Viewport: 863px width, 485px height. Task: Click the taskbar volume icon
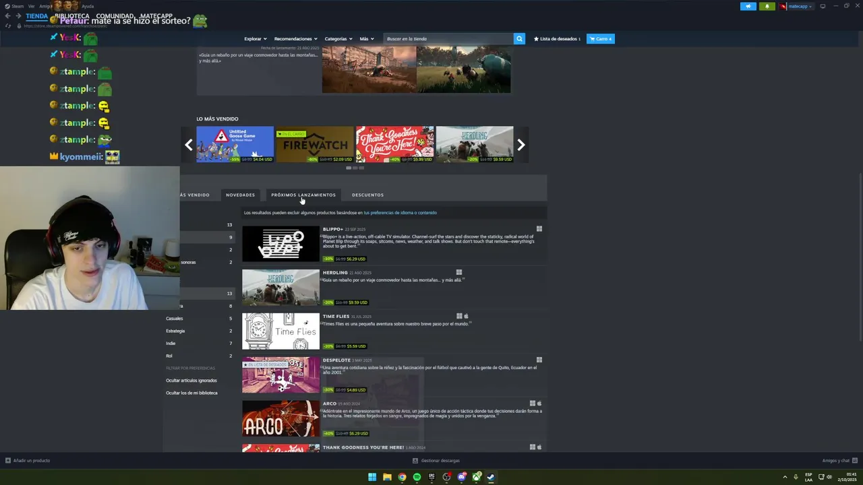pos(829,477)
